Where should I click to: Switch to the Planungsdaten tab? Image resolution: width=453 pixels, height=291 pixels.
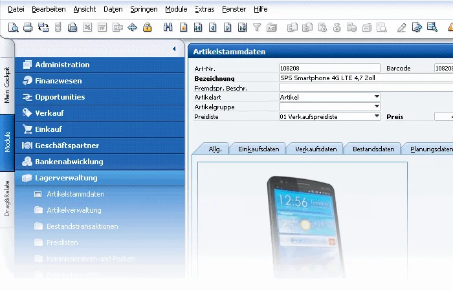click(430, 149)
